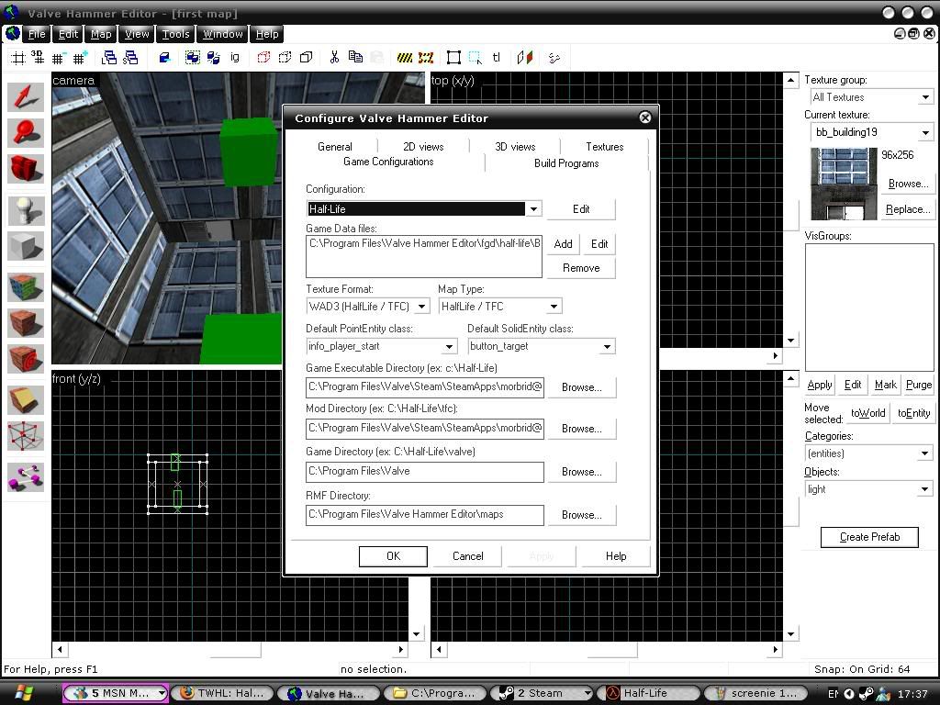Viewport: 940px width, 705px height.
Task: Click the Show all objects icon
Action: click(307, 58)
